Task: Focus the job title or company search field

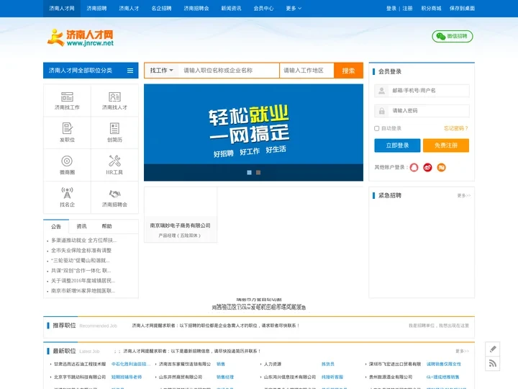Action: click(229, 71)
